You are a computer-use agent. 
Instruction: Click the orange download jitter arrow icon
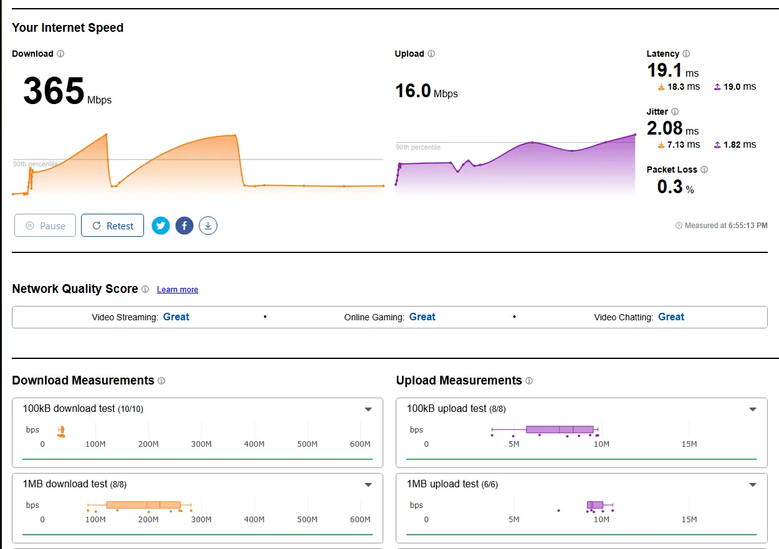click(x=661, y=145)
